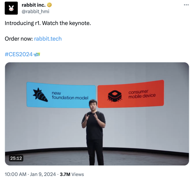
Task: Click the gold verified badge
Action: (x=49, y=5)
